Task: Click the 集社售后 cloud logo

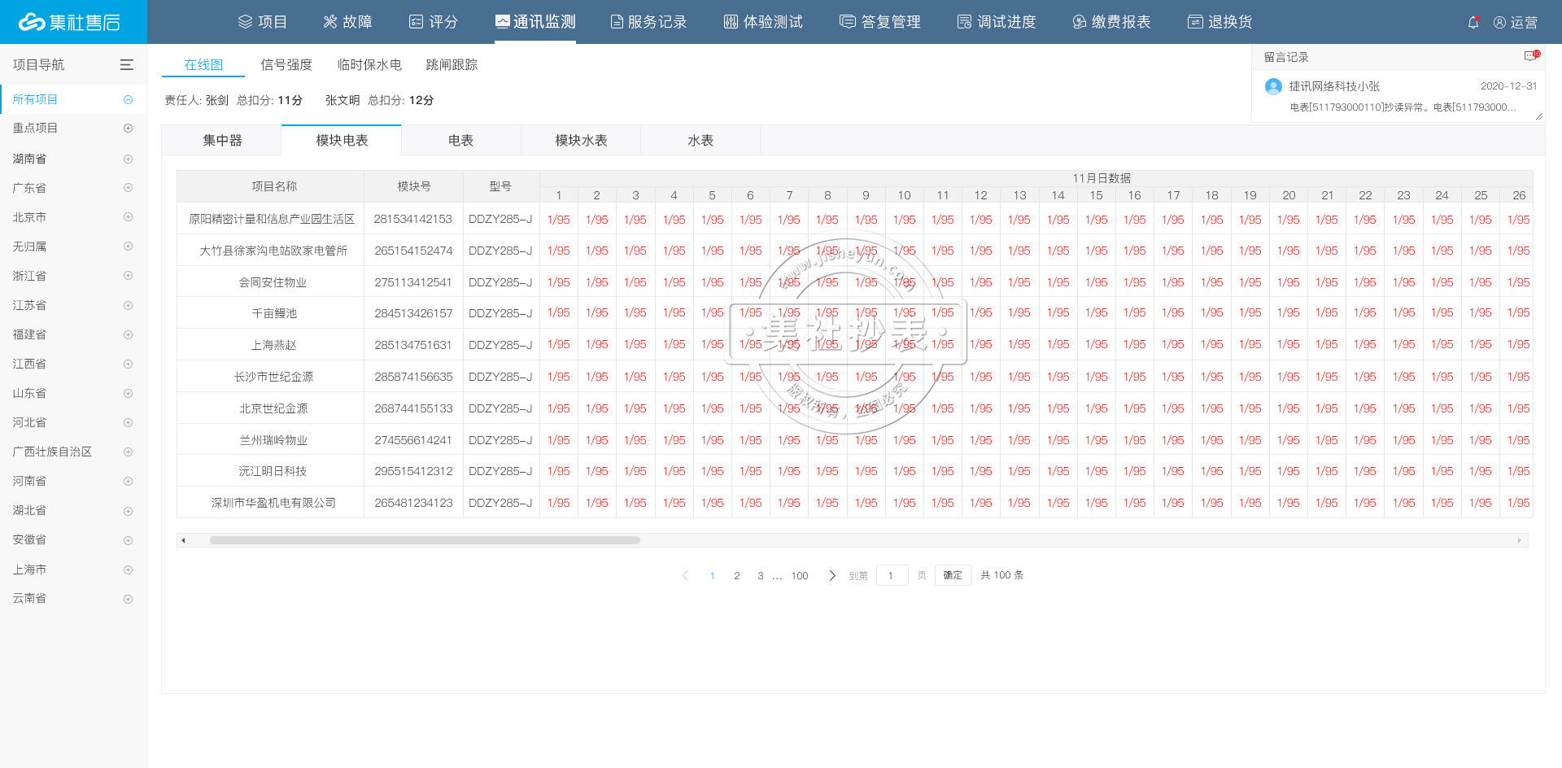Action: [x=33, y=22]
